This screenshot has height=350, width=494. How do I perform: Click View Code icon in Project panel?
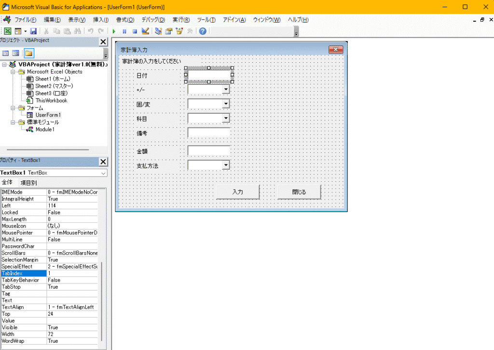[x=6, y=53]
